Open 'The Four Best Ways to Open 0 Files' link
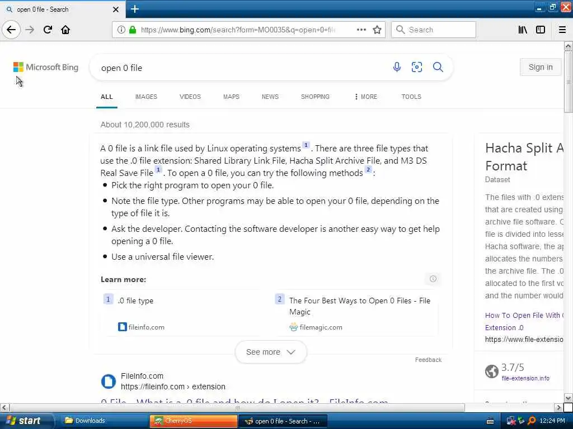Viewport: 573px width, 429px height. coord(360,306)
